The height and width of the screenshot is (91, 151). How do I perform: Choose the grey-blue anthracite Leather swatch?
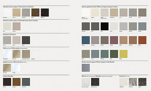coord(26,82)
